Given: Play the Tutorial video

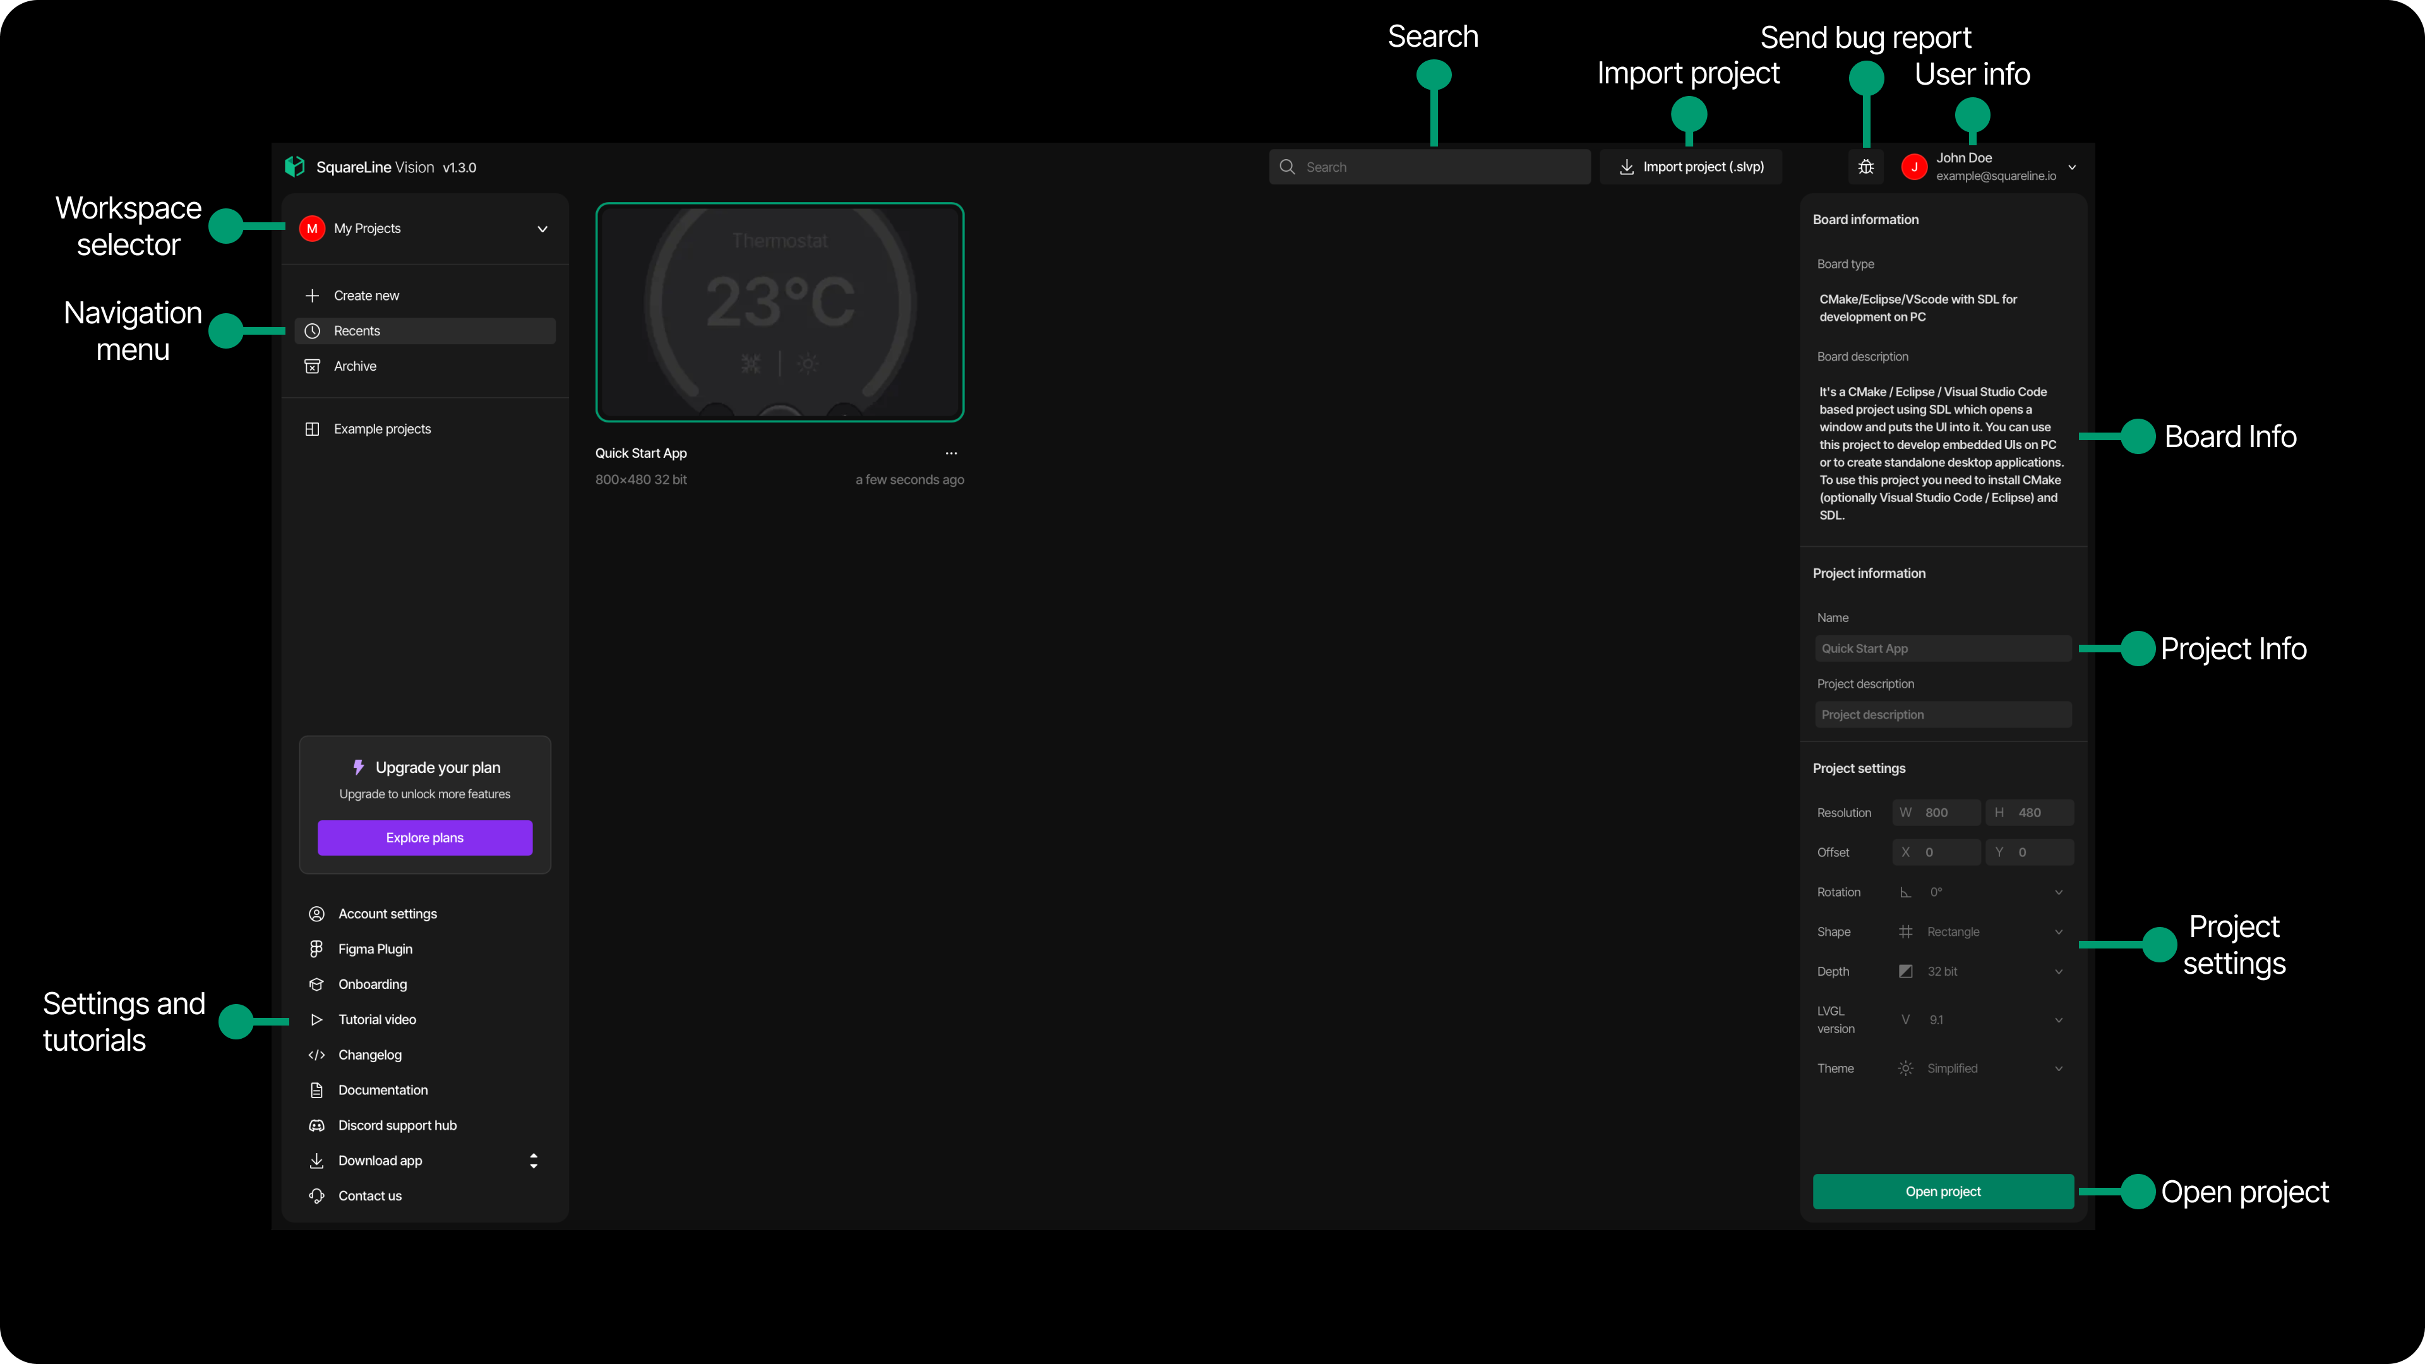Looking at the screenshot, I should (x=376, y=1019).
